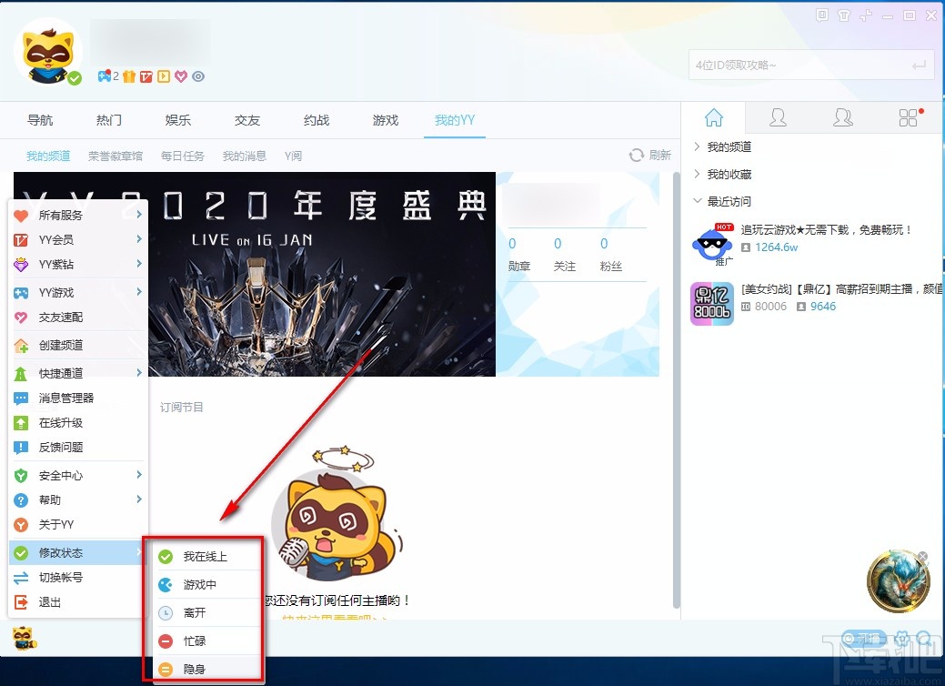945x686 pixels.
Task: Expand the 帮助 submenu
Action: [x=78, y=499]
